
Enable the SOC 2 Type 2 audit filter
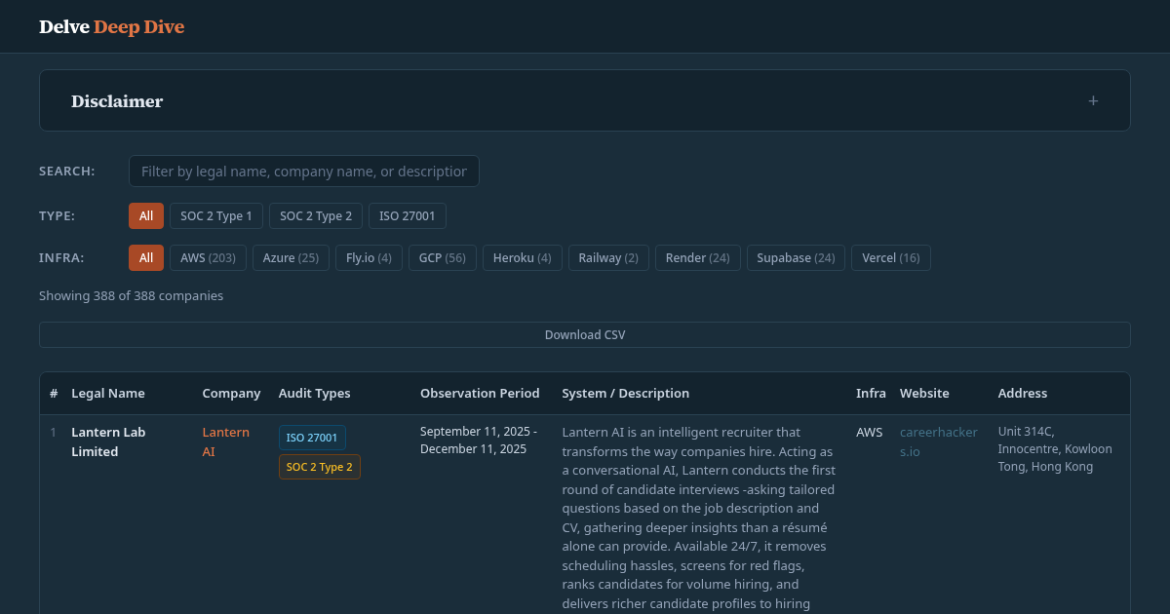(315, 215)
